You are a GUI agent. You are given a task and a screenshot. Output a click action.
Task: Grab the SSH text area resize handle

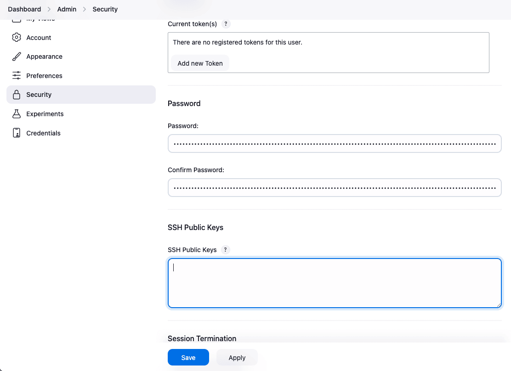pyautogui.click(x=499, y=305)
